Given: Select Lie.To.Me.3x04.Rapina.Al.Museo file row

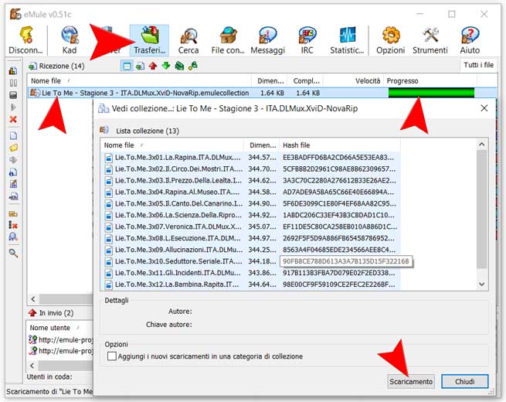Looking at the screenshot, I should click(251, 192).
